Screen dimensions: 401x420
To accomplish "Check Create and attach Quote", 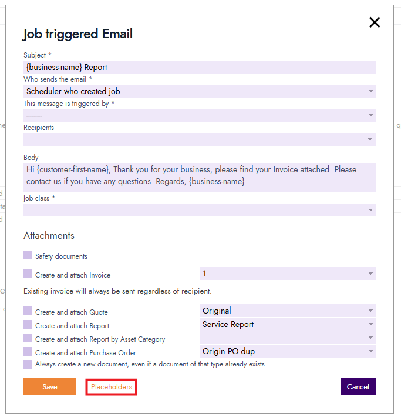I will 28,311.
